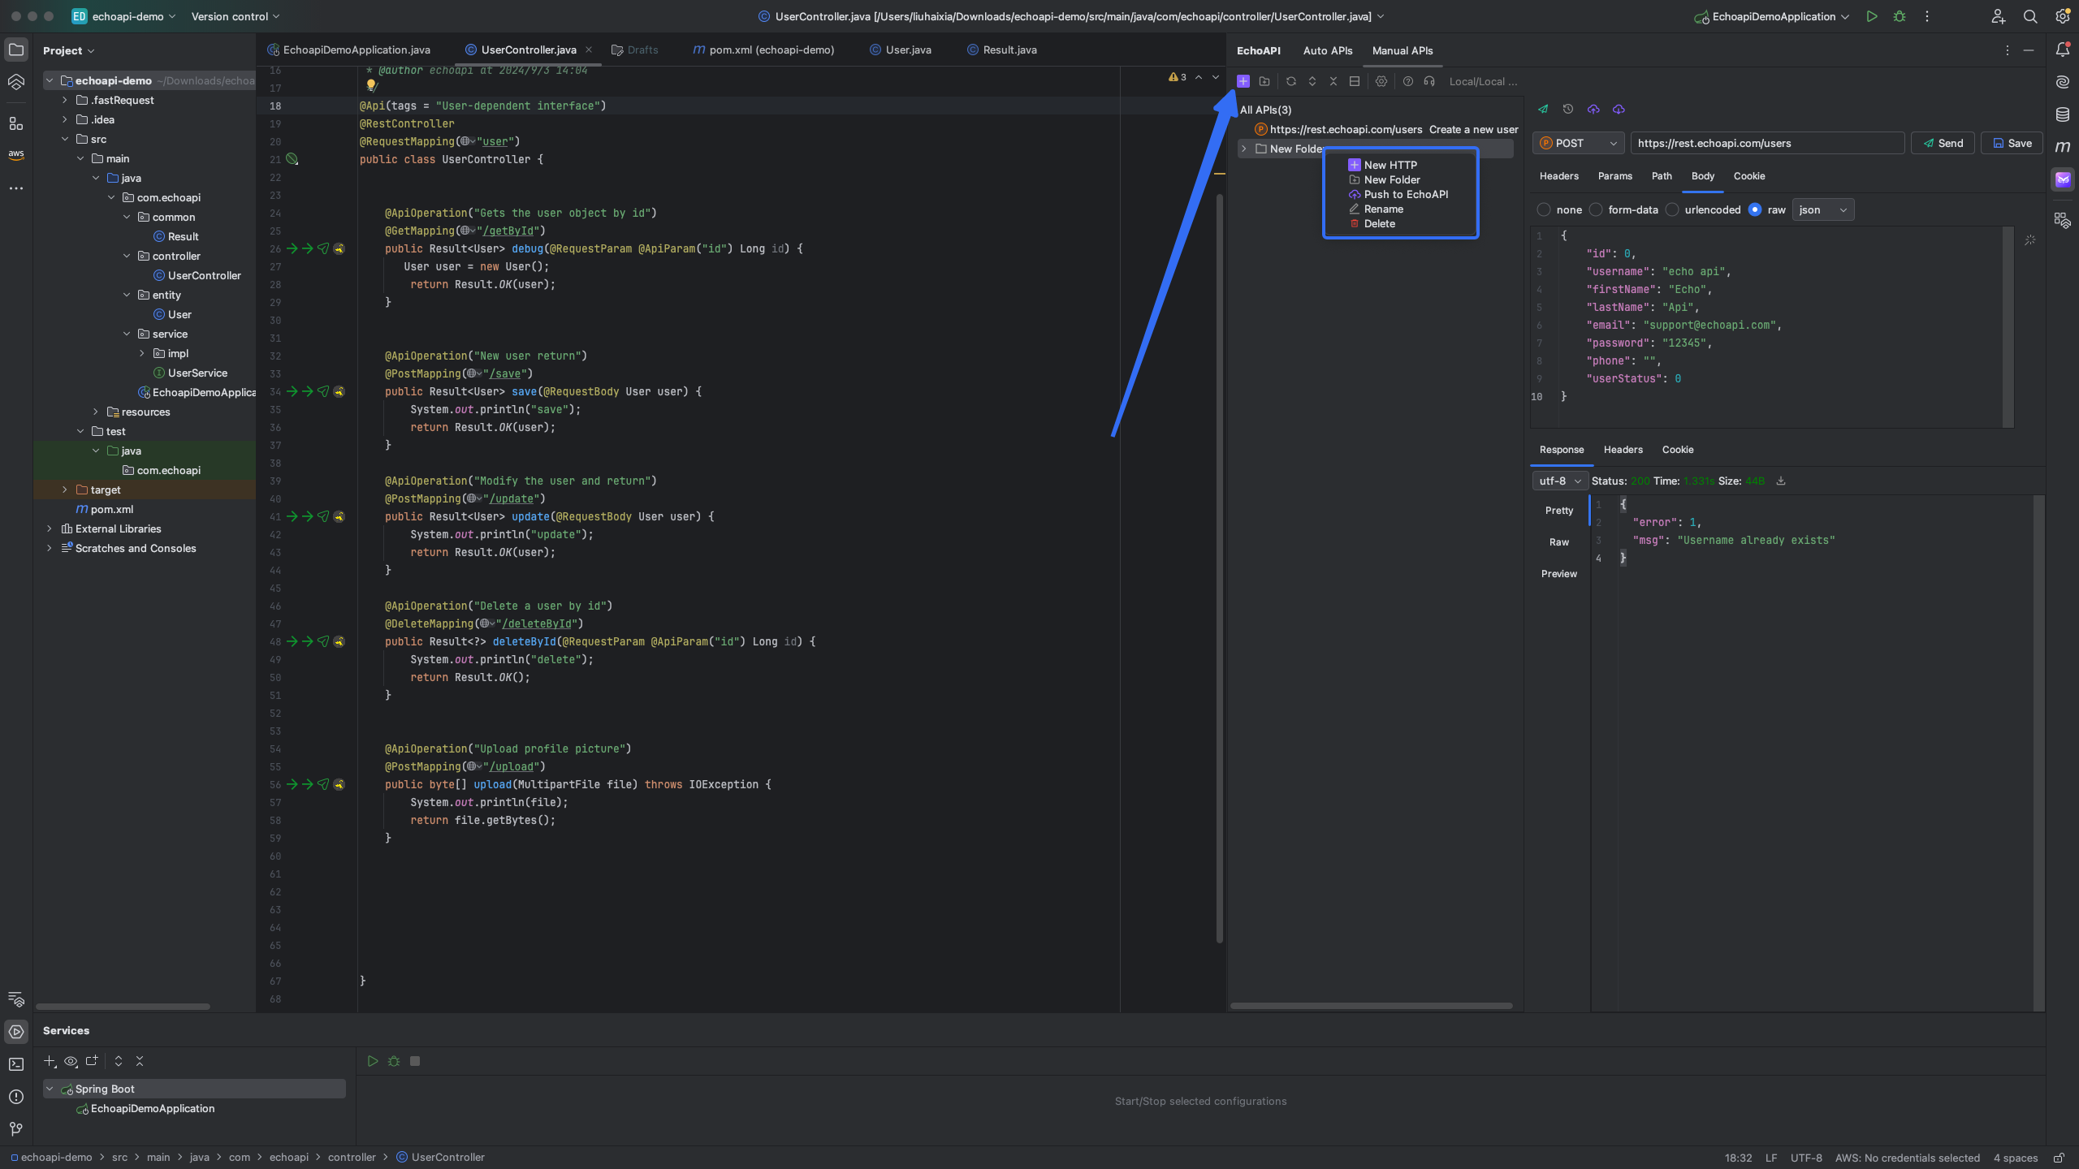
Task: Choose Delete from the context menu
Action: point(1379,223)
